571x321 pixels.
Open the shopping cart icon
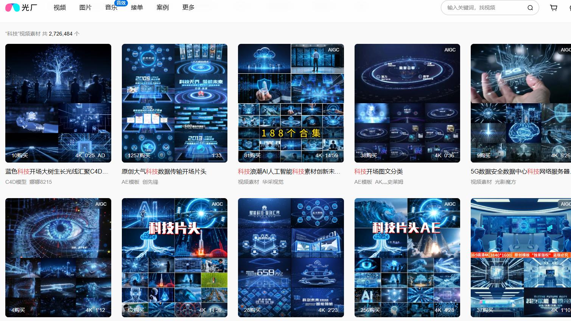554,8
